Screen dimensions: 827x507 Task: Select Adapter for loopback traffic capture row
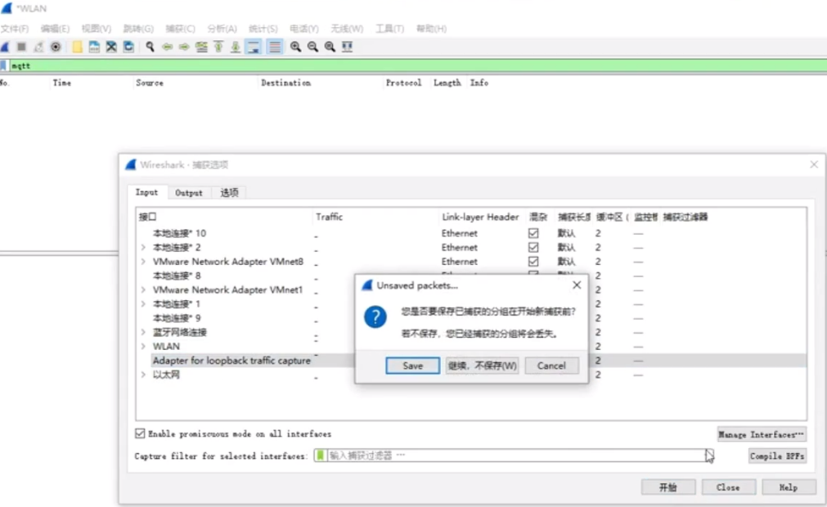pos(471,361)
